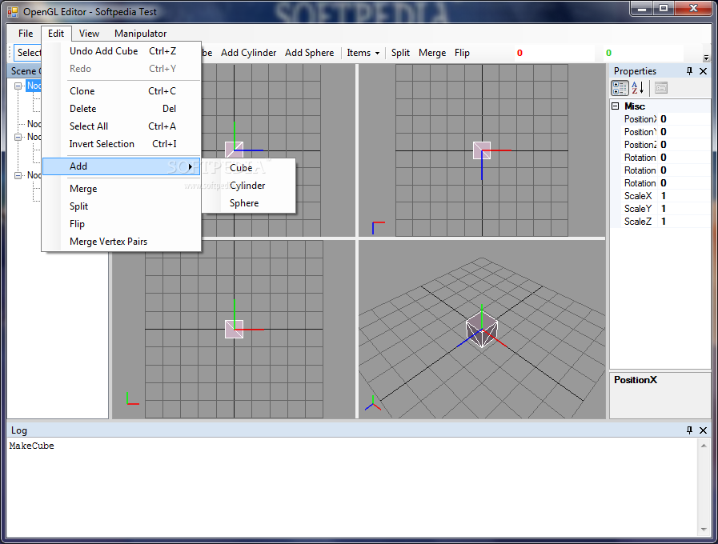Collapse the third Node in scene tree
The height and width of the screenshot is (544, 718).
(x=18, y=137)
